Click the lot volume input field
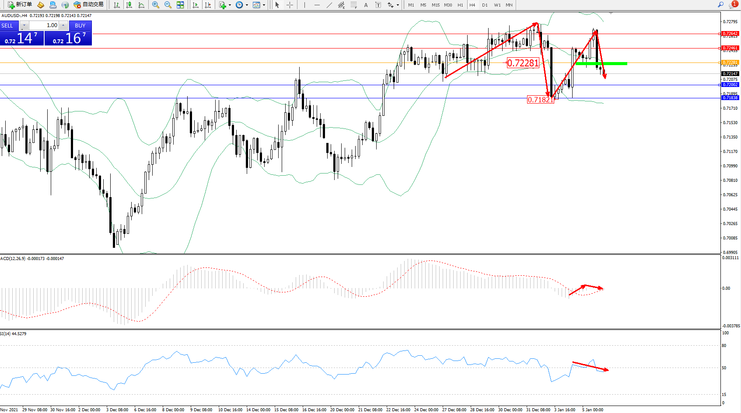Viewport: 741px width, 413px height. point(44,25)
